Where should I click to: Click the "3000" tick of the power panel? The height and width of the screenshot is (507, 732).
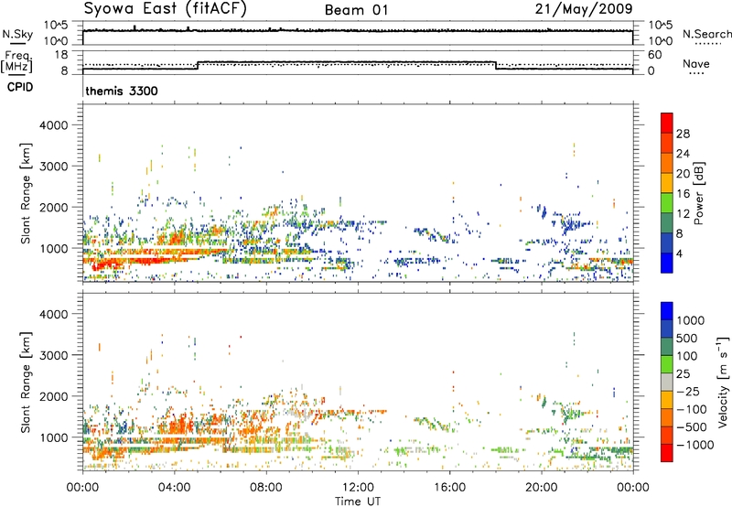click(x=53, y=167)
